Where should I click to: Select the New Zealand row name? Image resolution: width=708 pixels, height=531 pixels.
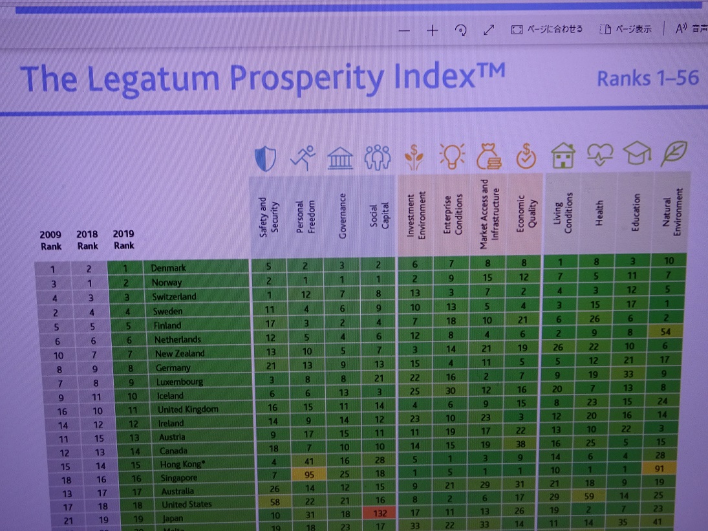[x=180, y=354]
